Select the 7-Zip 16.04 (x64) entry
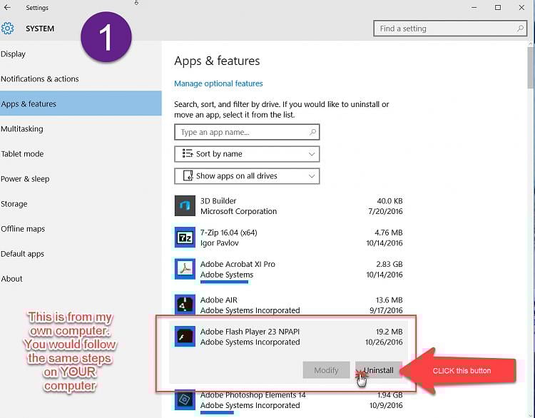Viewport: 535px width, 418px height. coord(228,233)
